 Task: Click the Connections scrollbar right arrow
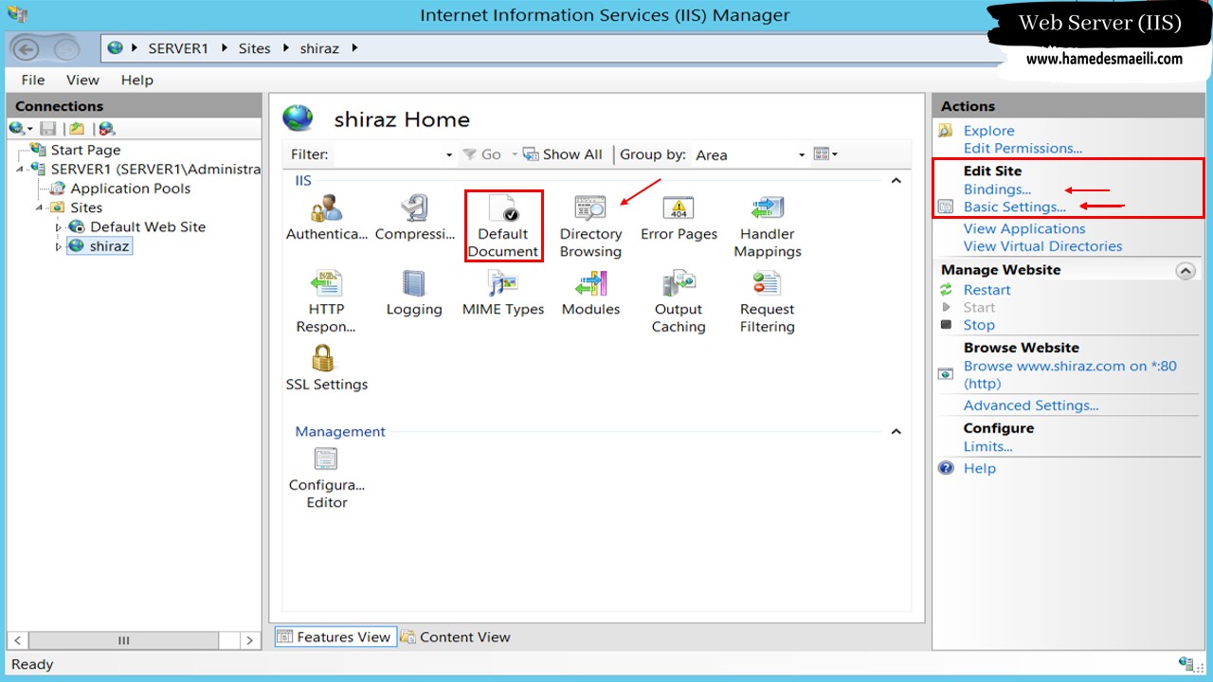click(x=249, y=640)
